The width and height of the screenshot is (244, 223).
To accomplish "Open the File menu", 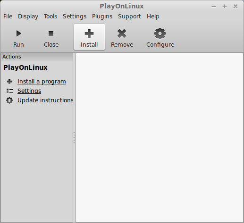I will pyautogui.click(x=8, y=17).
